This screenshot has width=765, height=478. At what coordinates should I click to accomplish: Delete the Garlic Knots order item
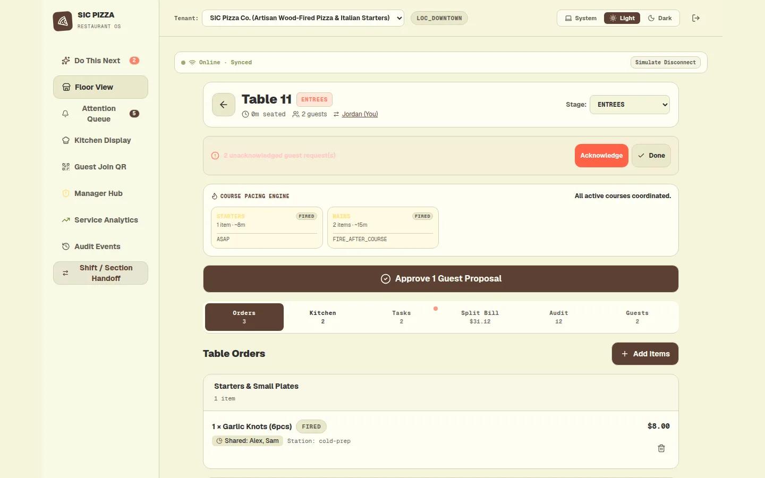coord(661,448)
